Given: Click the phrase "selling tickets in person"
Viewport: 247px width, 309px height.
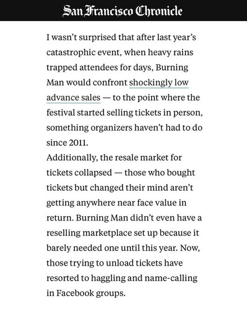Looking at the screenshot, I should pos(154,113).
